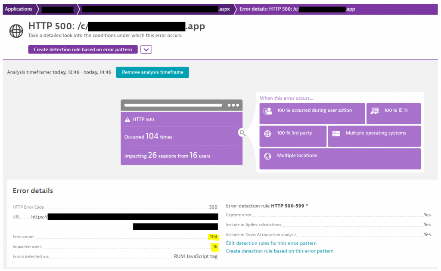This screenshot has height=271, width=441.
Task: Open Edit detection rules for this error pattern
Action: (271, 243)
